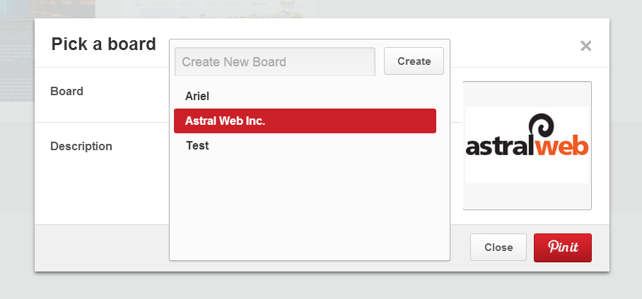The width and height of the screenshot is (642, 299).
Task: Click the gray Close button
Action: pos(498,248)
